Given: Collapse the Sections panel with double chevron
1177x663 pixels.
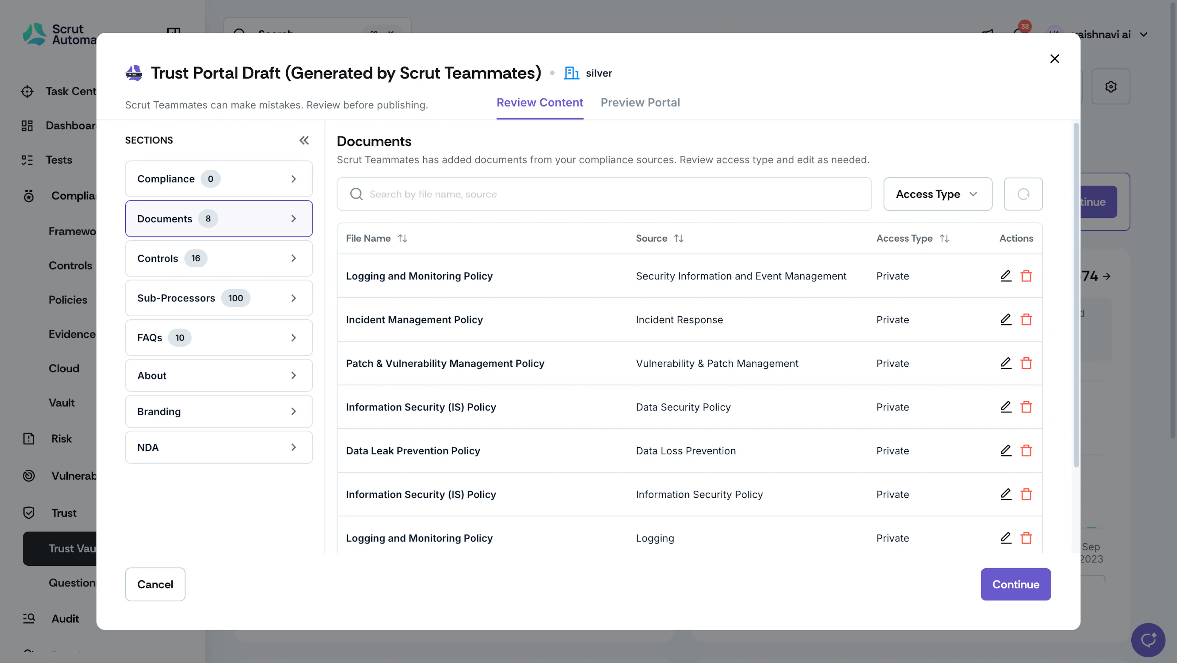Looking at the screenshot, I should [x=304, y=140].
